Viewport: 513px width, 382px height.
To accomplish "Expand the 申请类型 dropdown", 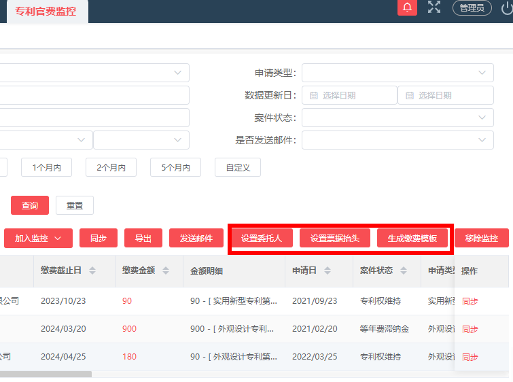I will tap(397, 73).
